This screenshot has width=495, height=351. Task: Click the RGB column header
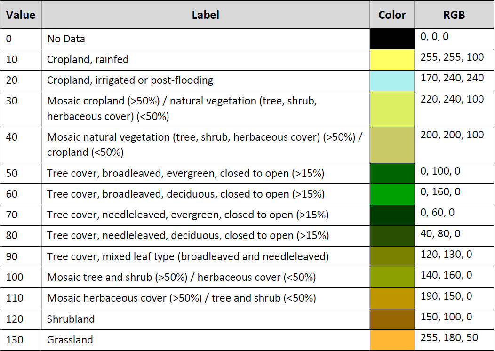point(454,15)
